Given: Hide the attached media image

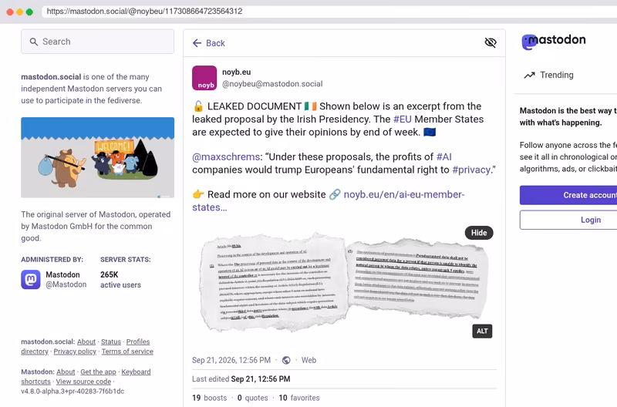Looking at the screenshot, I should pyautogui.click(x=479, y=233).
